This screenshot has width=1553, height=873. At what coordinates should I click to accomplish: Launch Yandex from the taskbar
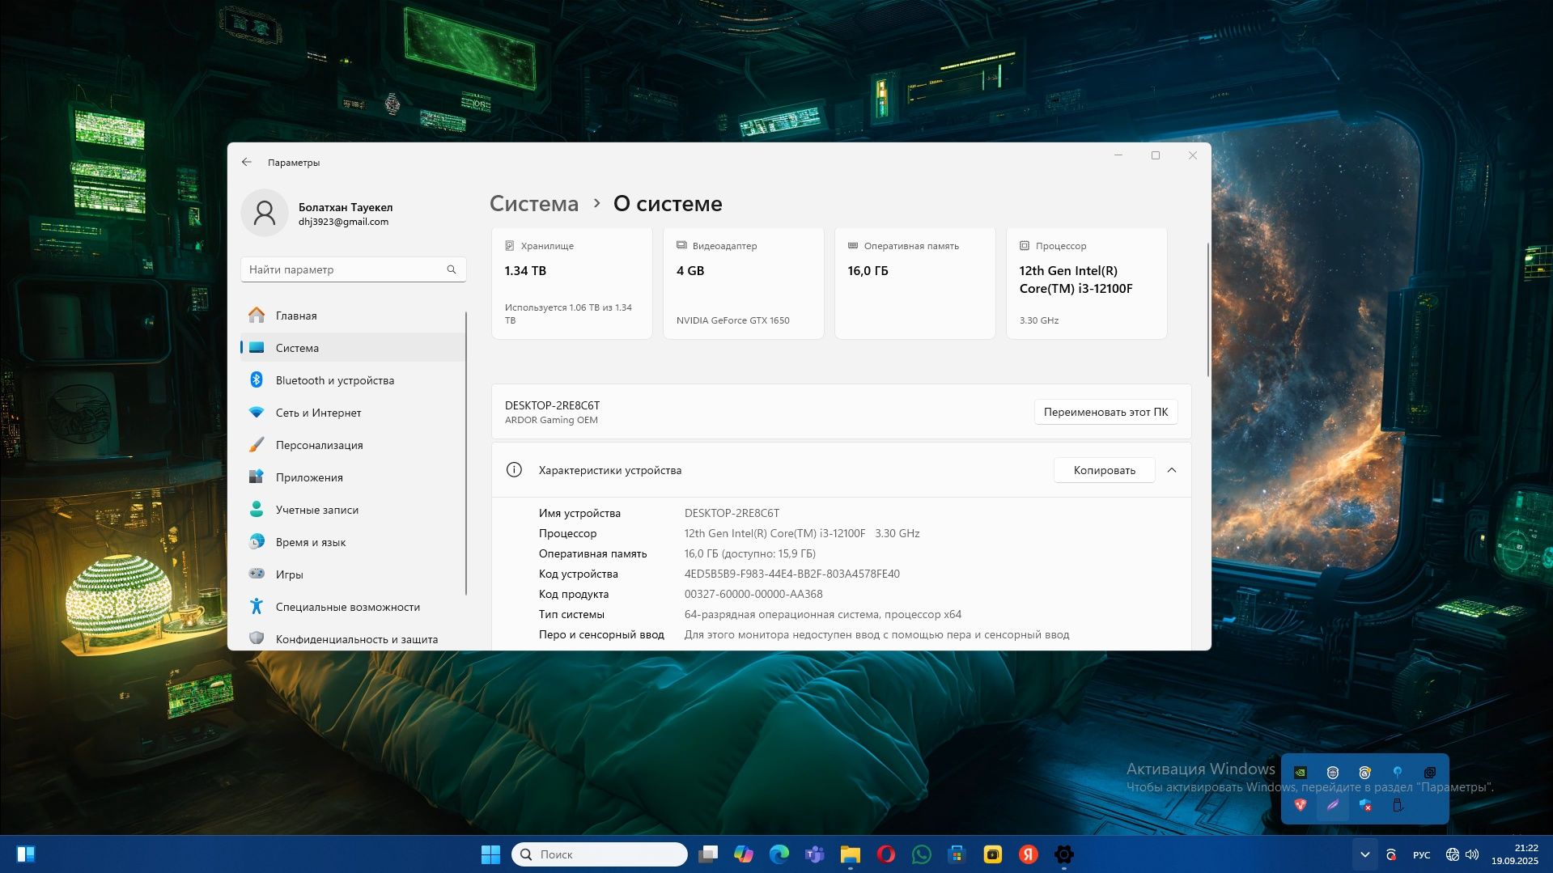(1029, 854)
